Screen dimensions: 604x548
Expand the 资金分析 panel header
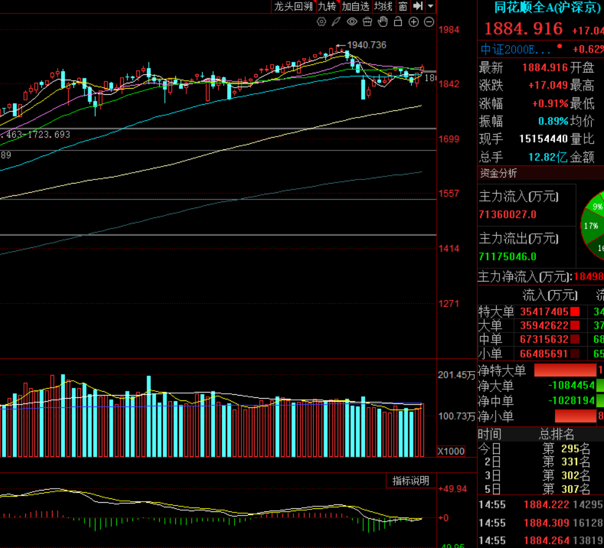pyautogui.click(x=498, y=173)
